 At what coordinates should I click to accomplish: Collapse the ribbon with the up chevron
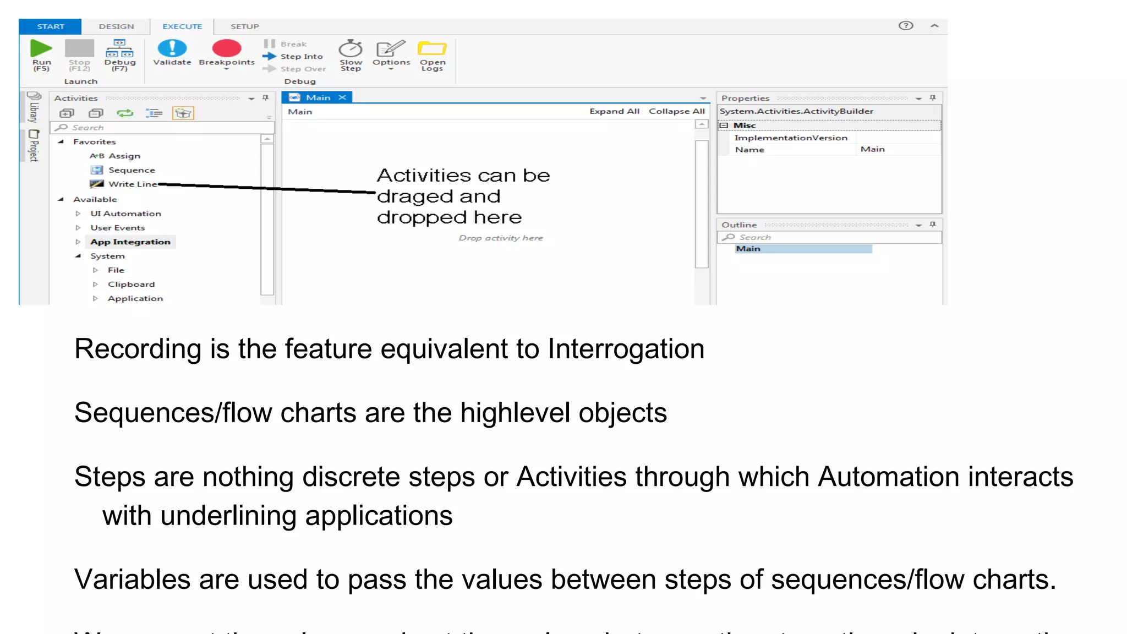pyautogui.click(x=934, y=25)
